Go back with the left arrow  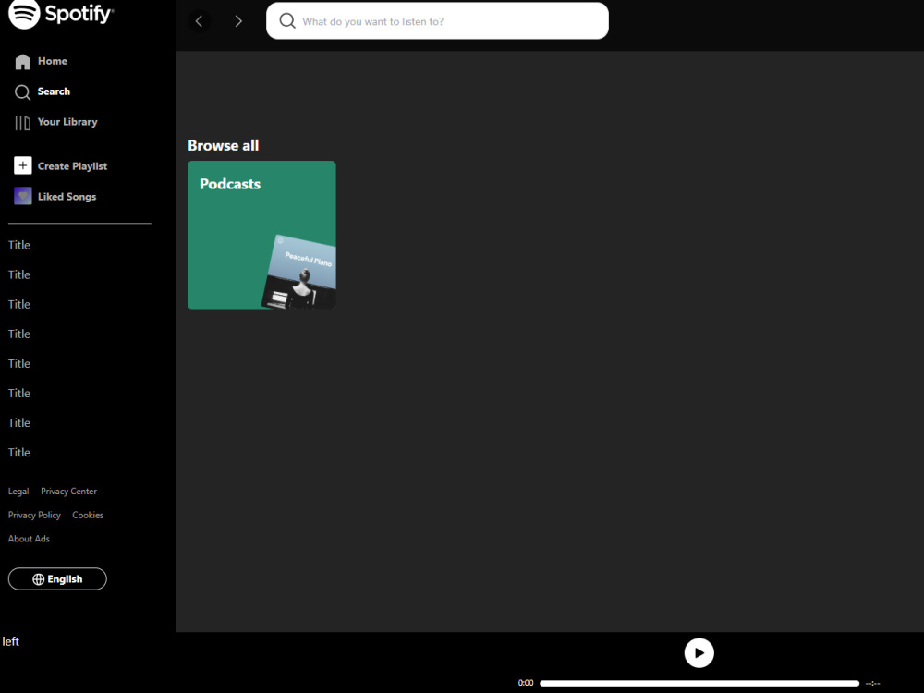click(x=200, y=21)
